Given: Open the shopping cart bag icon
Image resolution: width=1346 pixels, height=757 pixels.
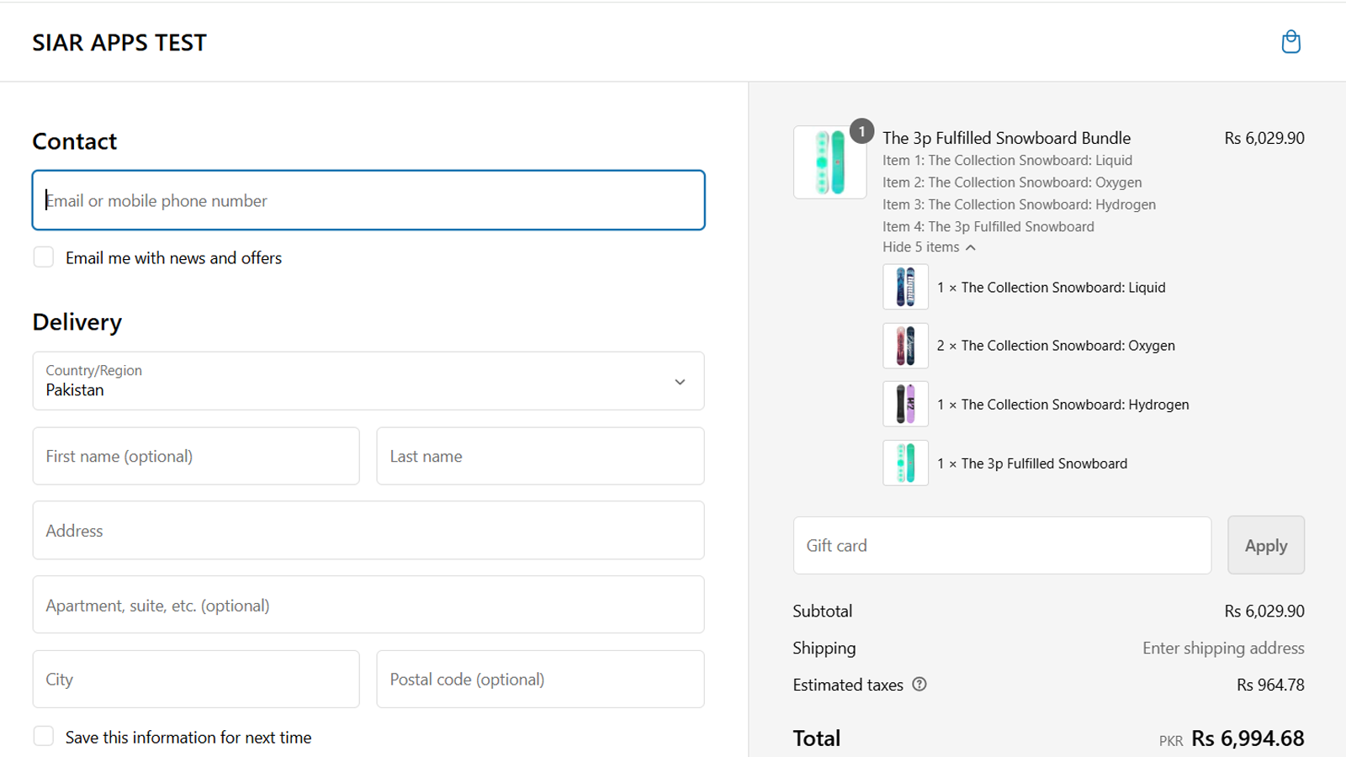Looking at the screenshot, I should tap(1291, 41).
